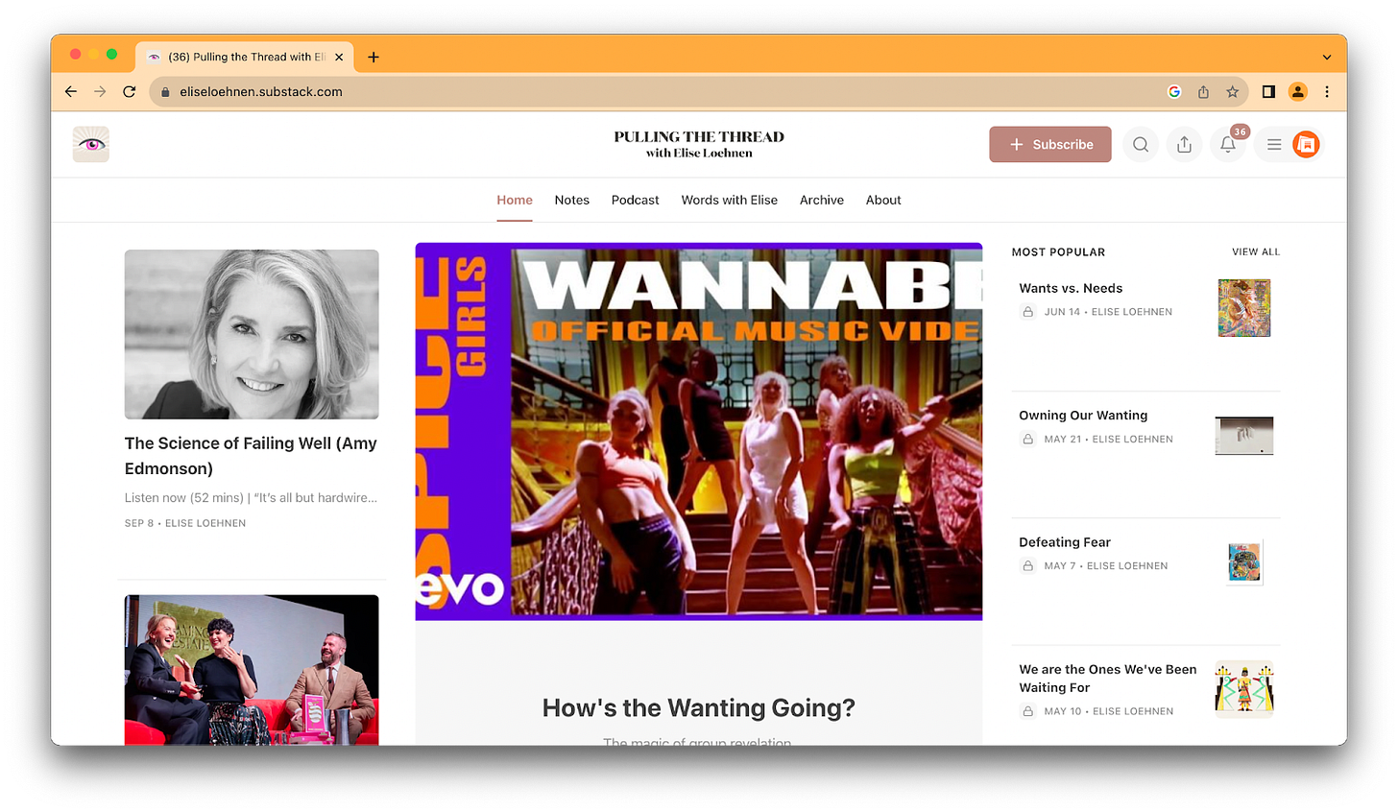Screen dimensions: 1398x812
Task: Click the panel discussion photo thumbnail
Action: click(x=252, y=670)
